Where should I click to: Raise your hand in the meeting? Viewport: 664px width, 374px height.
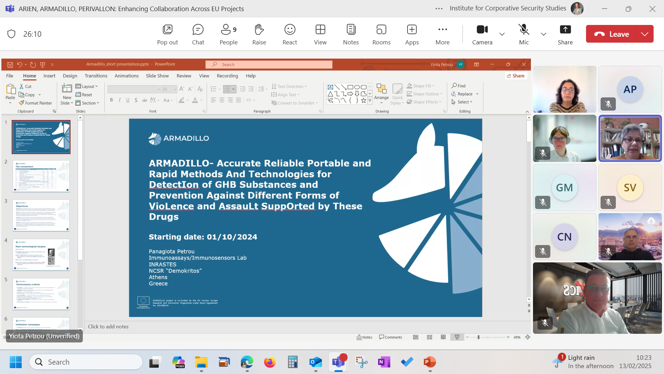click(259, 34)
